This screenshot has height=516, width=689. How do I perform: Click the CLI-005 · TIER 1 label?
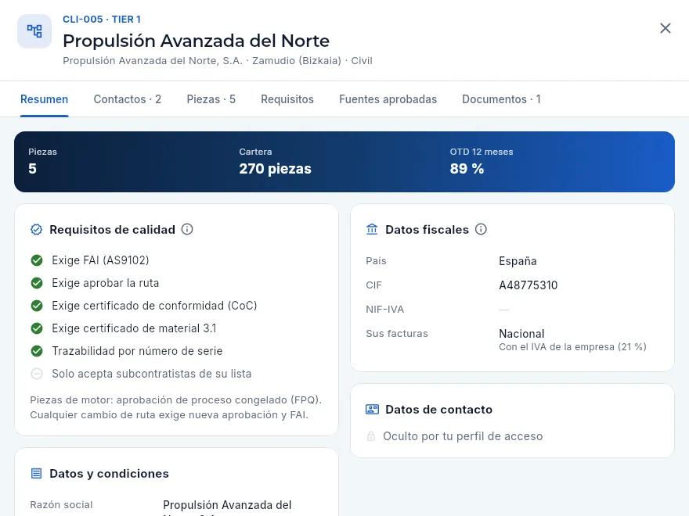point(102,20)
